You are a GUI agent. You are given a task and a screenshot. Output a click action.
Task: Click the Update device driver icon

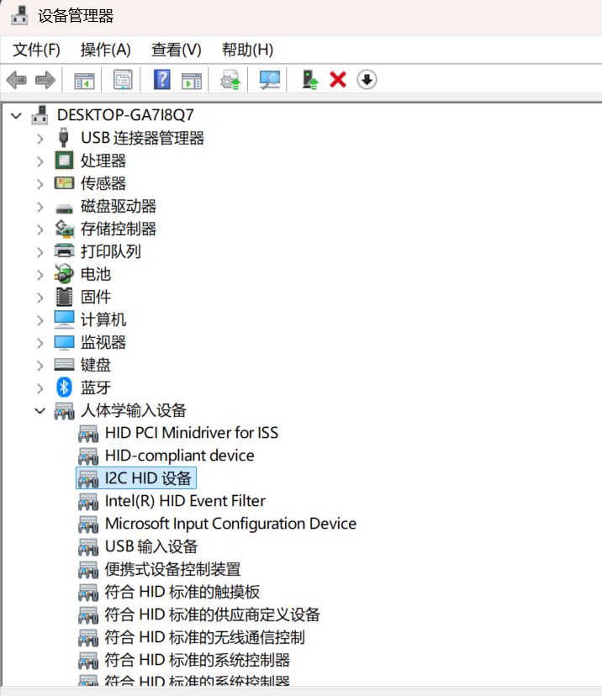[x=230, y=81]
